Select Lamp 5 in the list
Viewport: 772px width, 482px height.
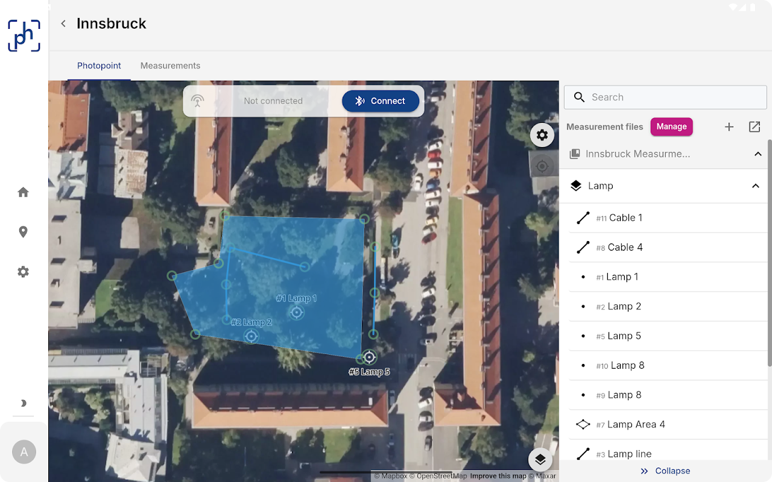pyautogui.click(x=668, y=336)
